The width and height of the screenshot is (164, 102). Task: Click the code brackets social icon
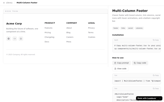pos(15,39)
